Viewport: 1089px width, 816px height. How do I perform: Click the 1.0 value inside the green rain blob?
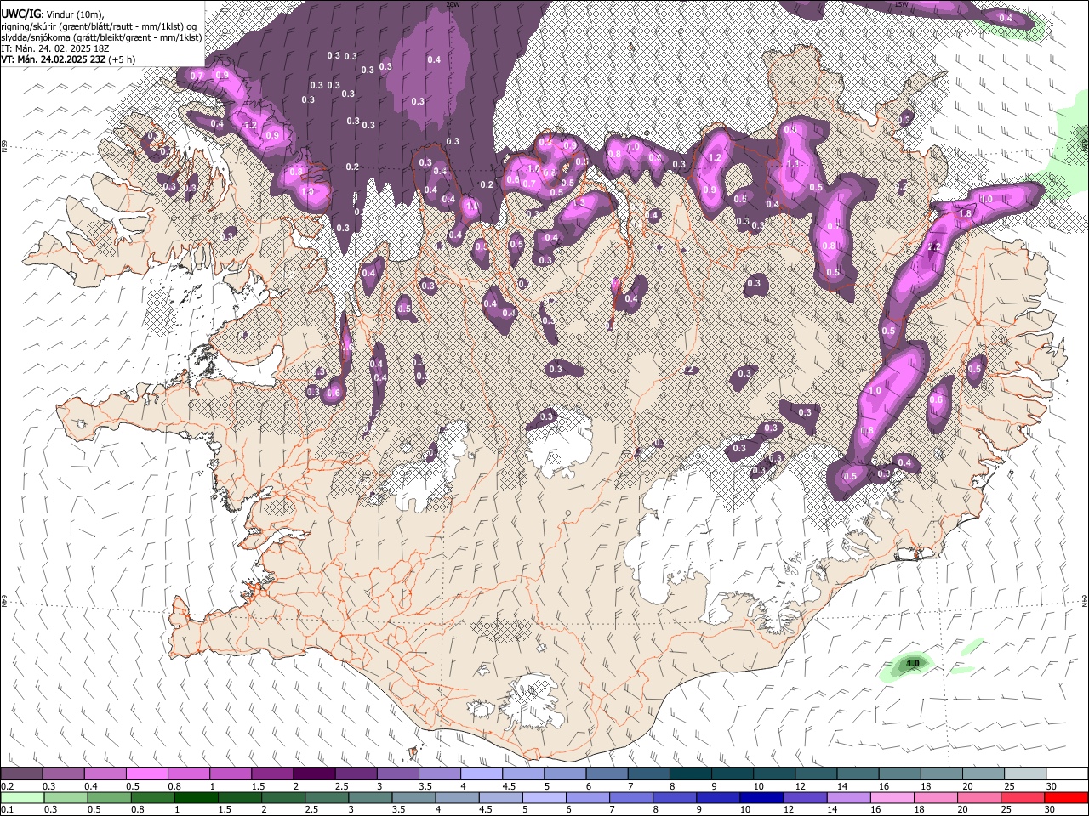tap(913, 663)
